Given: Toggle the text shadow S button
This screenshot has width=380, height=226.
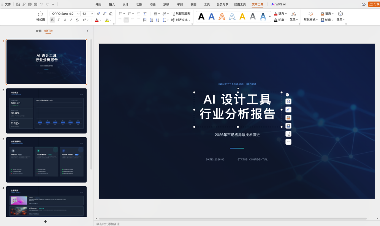Looking at the screenshot, I should point(77,20).
